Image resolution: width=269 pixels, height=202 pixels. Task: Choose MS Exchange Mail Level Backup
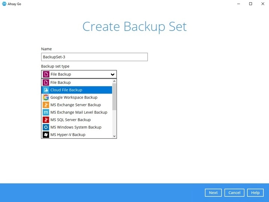[x=77, y=112]
